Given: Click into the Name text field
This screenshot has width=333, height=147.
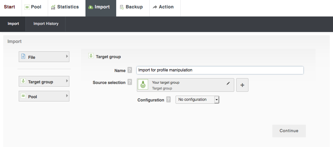Looking at the screenshot, I should point(219,70).
